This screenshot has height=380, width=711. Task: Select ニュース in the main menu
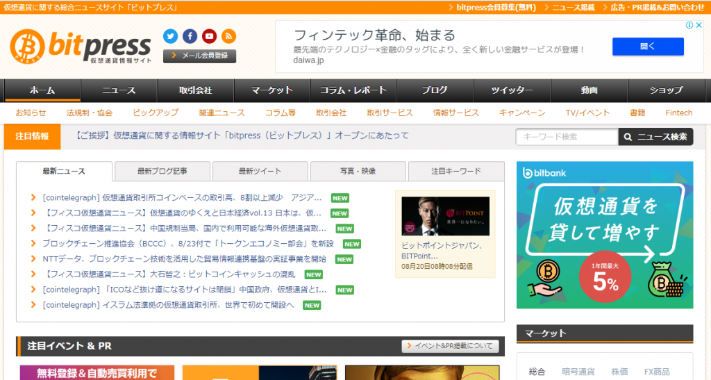119,90
